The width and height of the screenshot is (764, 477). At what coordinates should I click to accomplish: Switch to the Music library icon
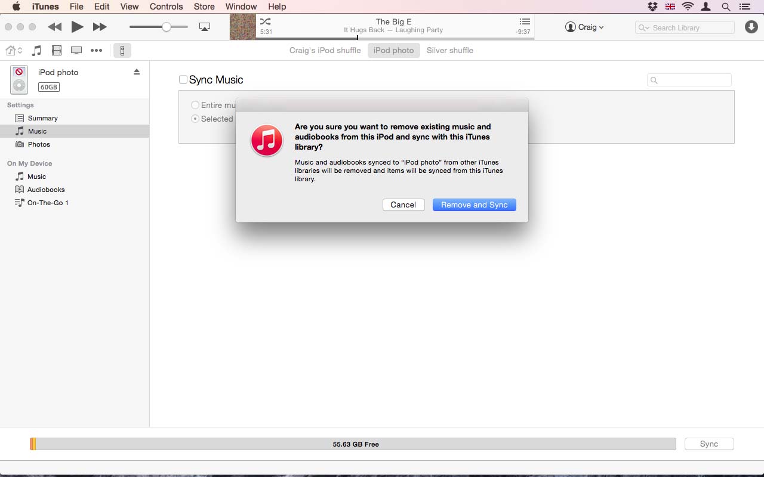point(37,51)
